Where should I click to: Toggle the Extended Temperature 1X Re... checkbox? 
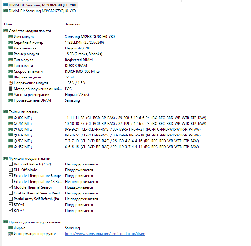coord(10,181)
